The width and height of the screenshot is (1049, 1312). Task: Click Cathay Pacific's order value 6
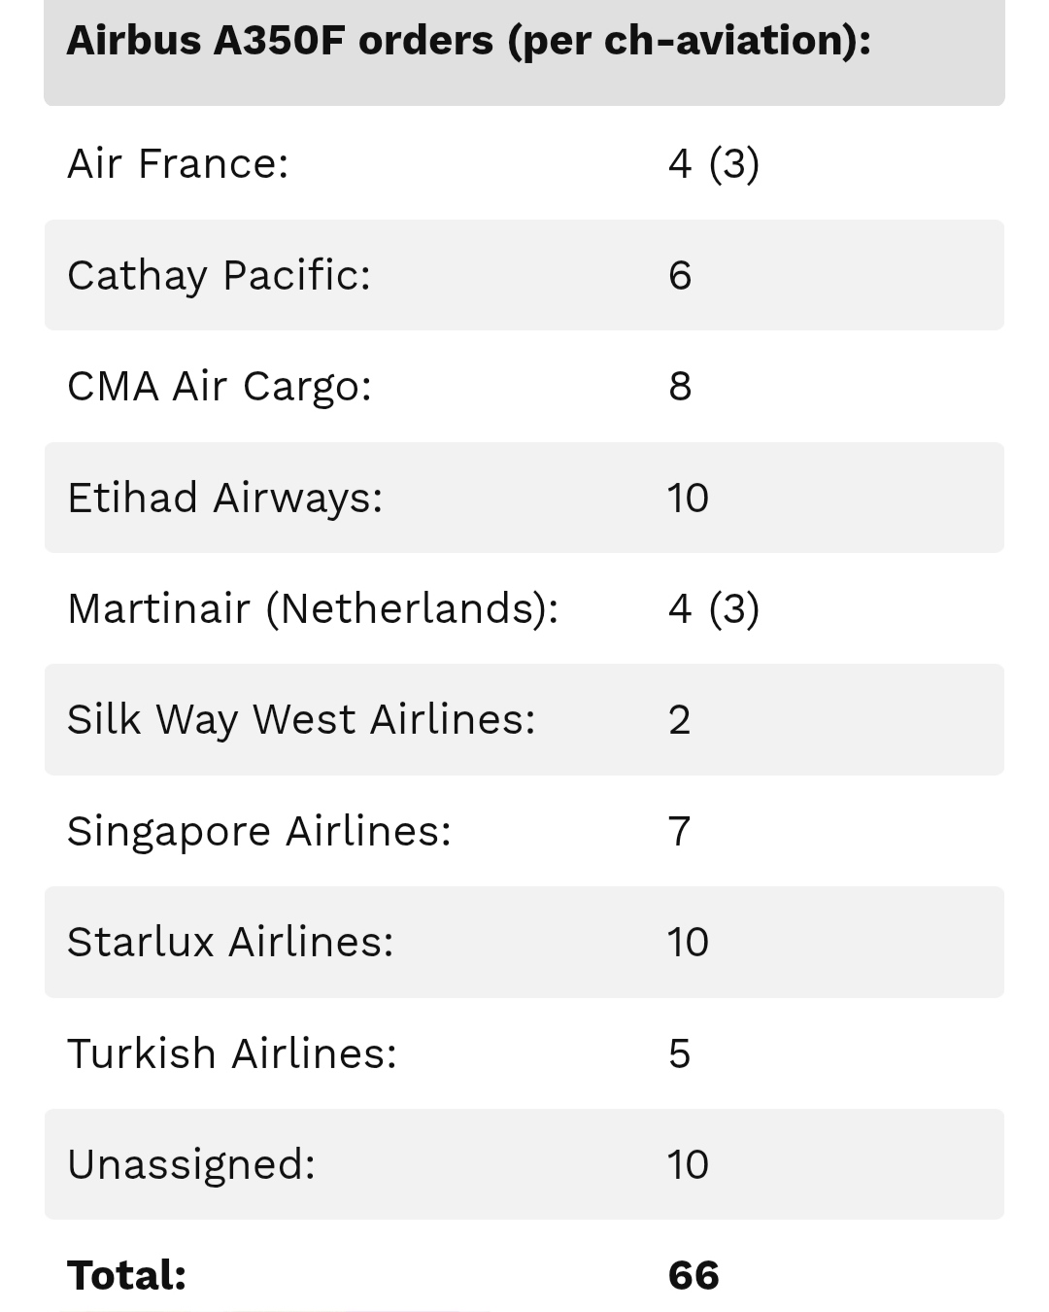(680, 275)
